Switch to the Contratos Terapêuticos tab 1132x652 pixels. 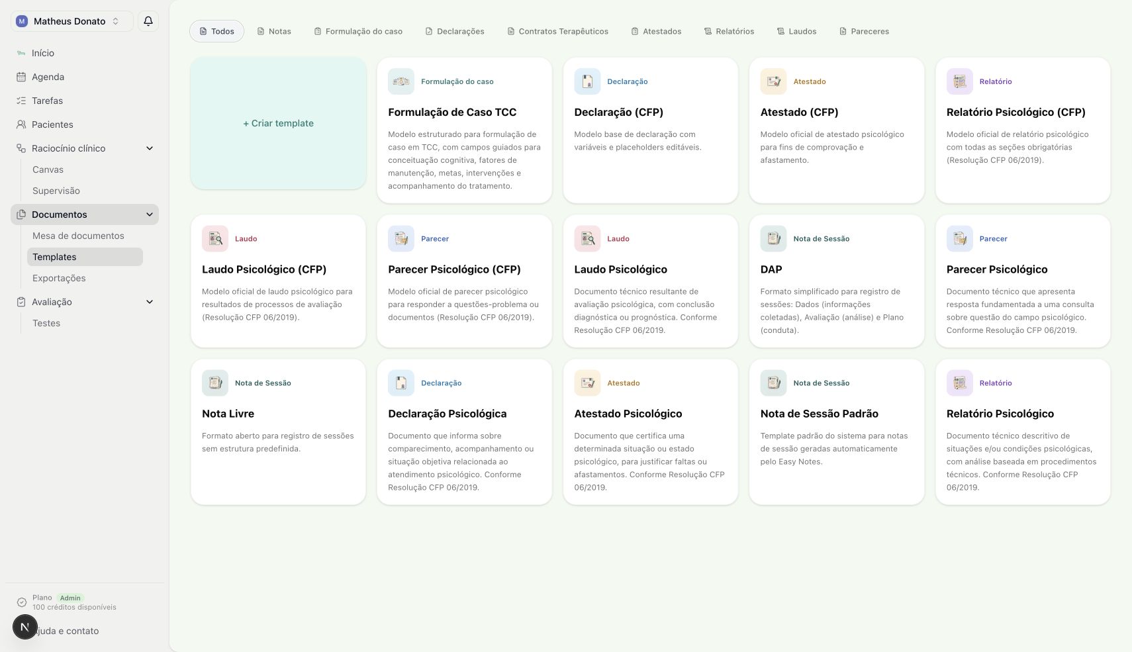tap(557, 31)
